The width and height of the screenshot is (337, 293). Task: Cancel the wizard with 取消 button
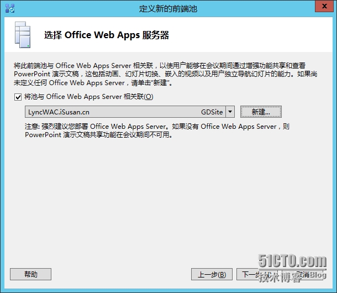point(303,274)
